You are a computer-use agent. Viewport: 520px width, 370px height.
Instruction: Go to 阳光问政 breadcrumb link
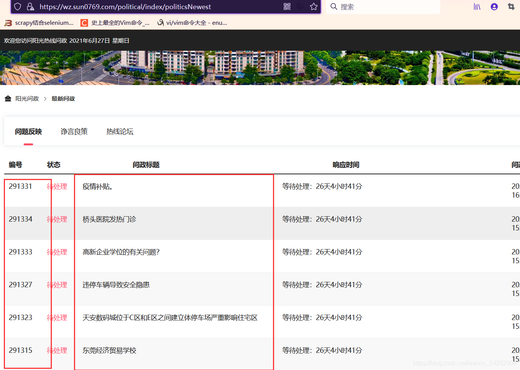27,98
